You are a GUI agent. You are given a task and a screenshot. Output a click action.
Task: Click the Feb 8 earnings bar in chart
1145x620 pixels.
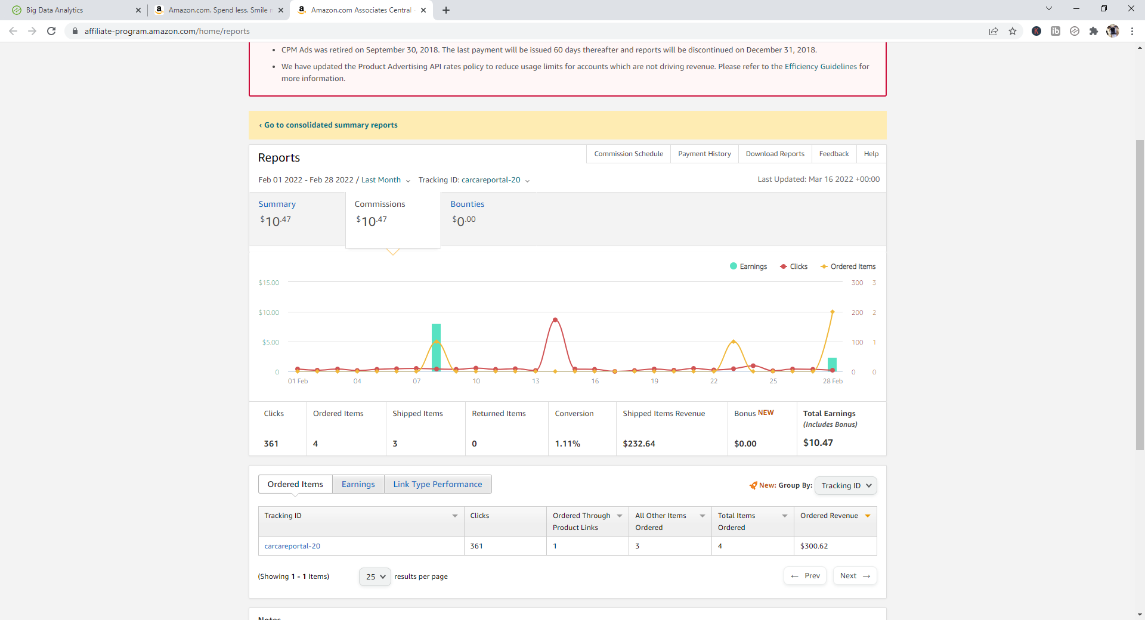(436, 348)
